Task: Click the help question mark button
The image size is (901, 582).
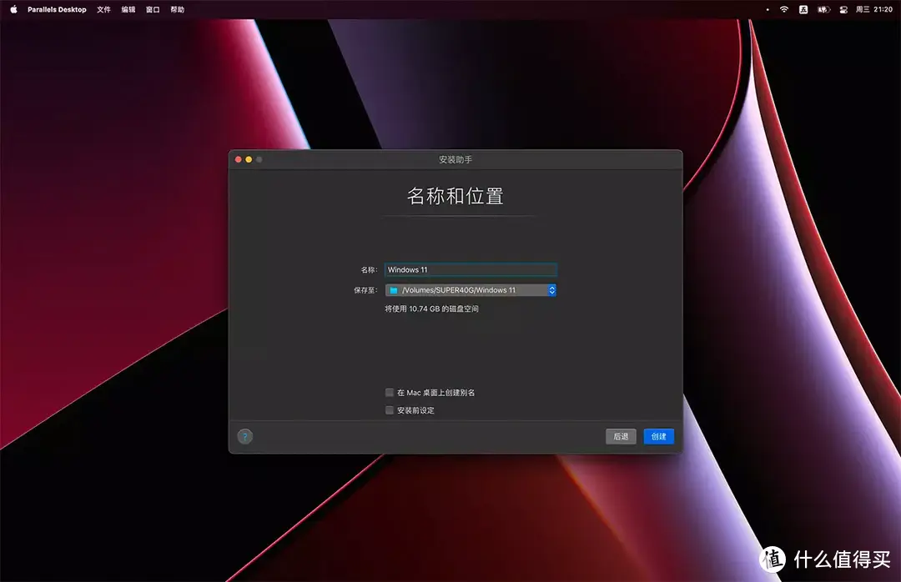Action: pyautogui.click(x=244, y=436)
